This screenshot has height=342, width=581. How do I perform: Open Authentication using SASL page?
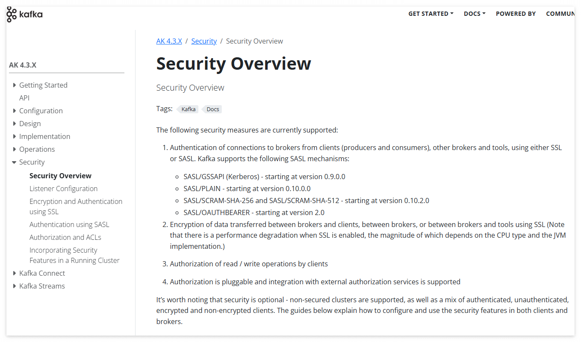[69, 224]
